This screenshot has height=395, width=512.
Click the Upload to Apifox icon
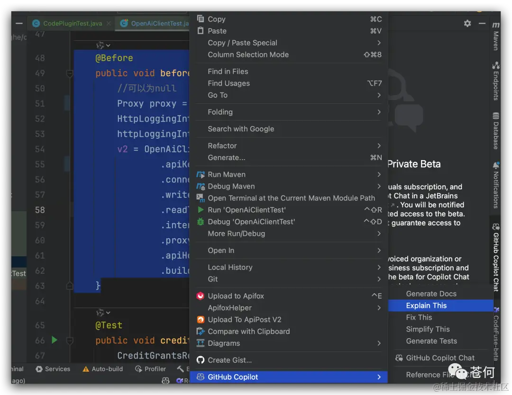tap(201, 296)
